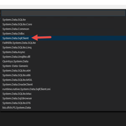The image size is (126, 126).
Task: Select System.Data.Common entry
Action: point(63,29)
